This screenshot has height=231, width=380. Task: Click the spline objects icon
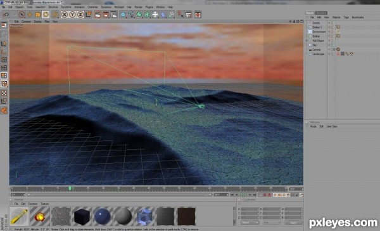(x=131, y=15)
